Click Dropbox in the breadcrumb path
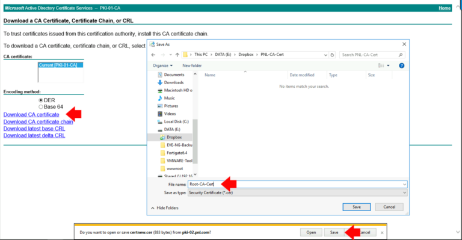Viewport: 462px width, 240px height. coord(245,55)
